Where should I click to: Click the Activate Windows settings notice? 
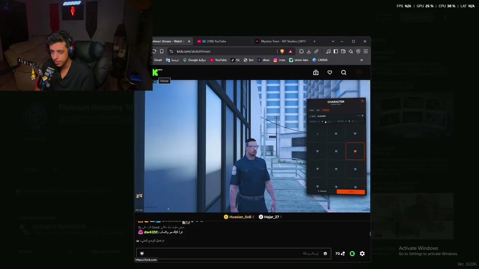(428, 251)
